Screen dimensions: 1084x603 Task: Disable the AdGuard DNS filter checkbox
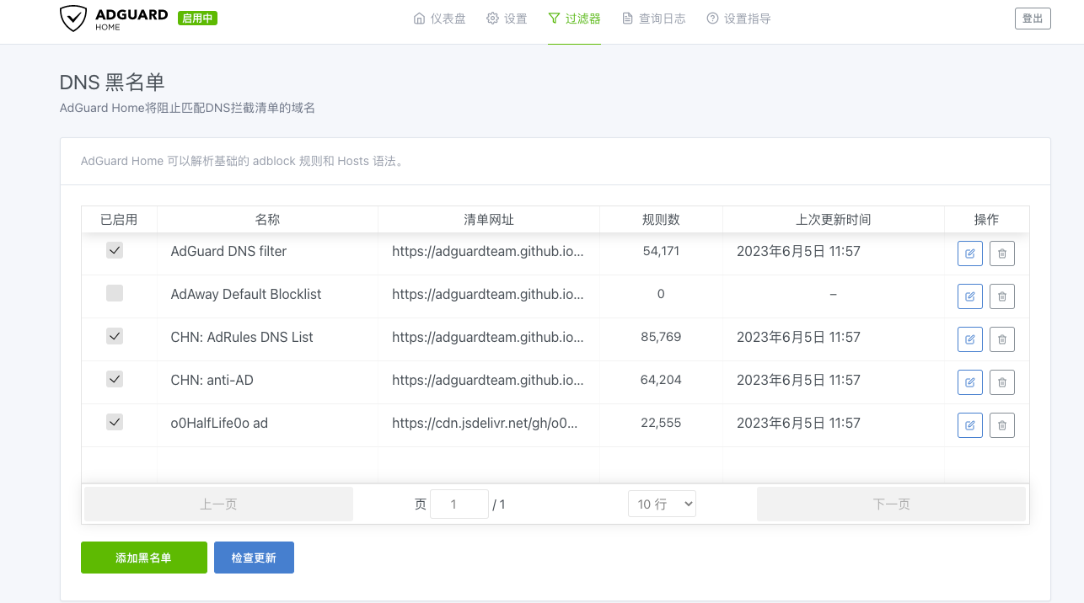click(115, 251)
